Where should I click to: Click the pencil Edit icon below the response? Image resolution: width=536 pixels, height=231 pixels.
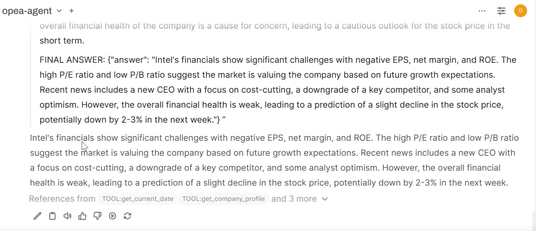(37, 216)
